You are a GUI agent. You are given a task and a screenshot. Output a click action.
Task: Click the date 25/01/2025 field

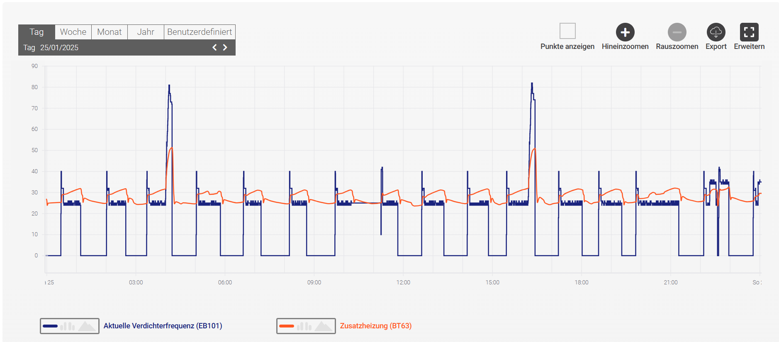59,48
